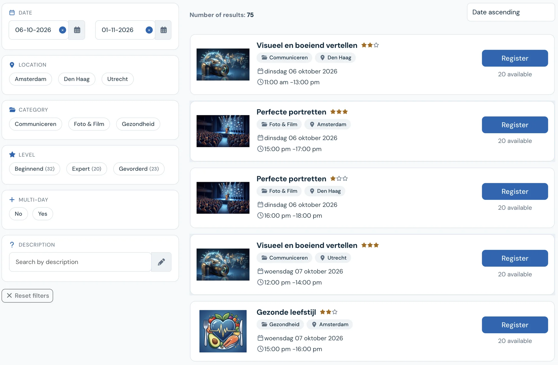The height and width of the screenshot is (365, 558).
Task: Filter by Foto & Film category
Action: [x=89, y=124]
